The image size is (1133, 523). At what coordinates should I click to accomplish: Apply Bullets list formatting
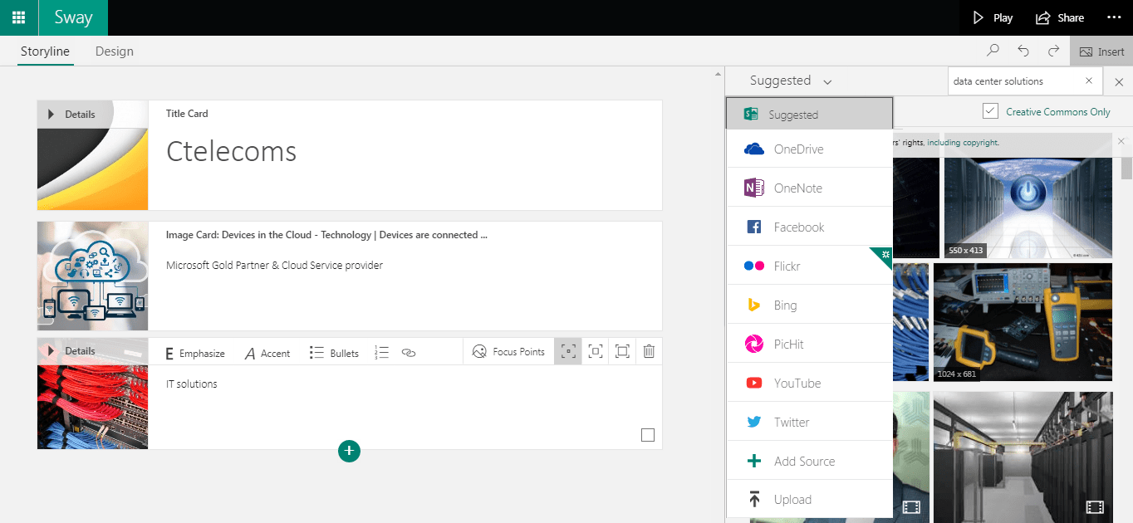click(334, 353)
